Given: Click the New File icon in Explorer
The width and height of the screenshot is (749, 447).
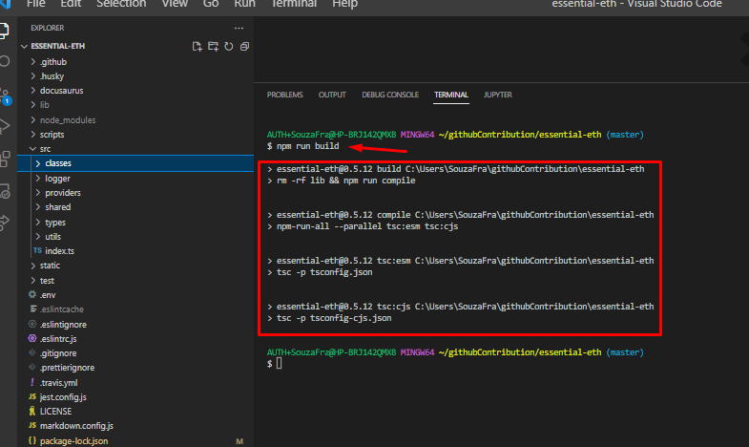Looking at the screenshot, I should tap(197, 47).
